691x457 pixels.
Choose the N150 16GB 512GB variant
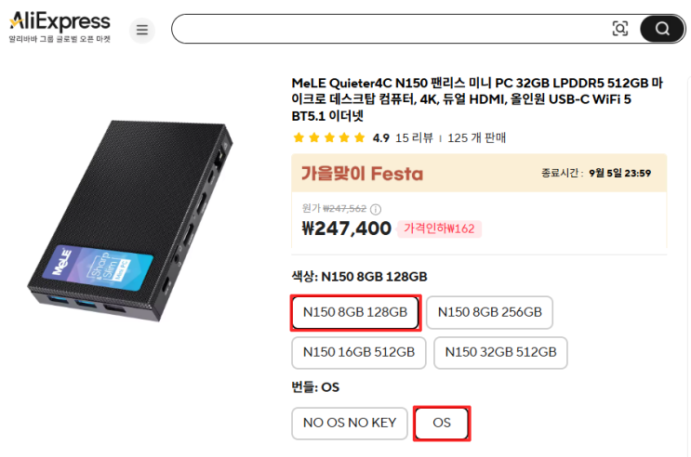tap(358, 352)
